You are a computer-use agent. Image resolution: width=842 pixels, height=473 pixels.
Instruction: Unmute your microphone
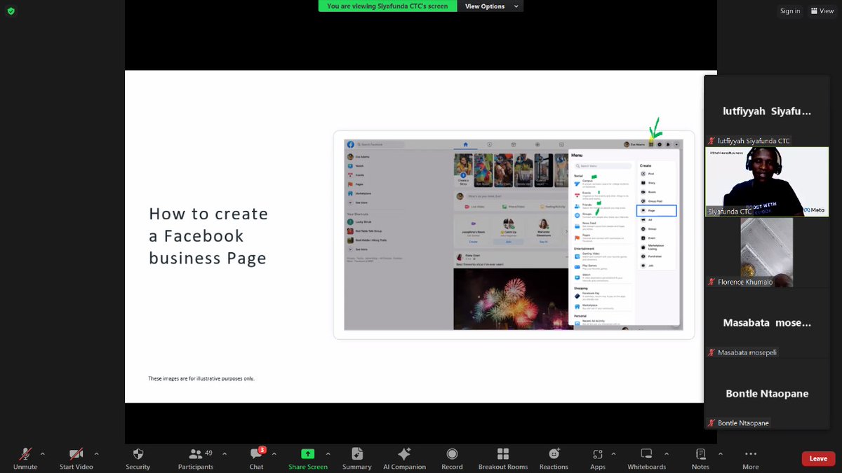pyautogui.click(x=25, y=458)
